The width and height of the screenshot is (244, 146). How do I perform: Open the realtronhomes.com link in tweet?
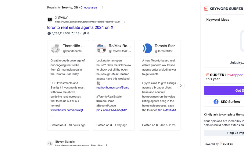(x=113, y=88)
